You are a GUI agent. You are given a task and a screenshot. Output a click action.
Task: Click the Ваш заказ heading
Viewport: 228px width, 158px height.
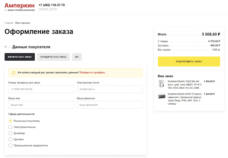pyautogui.click(x=165, y=76)
